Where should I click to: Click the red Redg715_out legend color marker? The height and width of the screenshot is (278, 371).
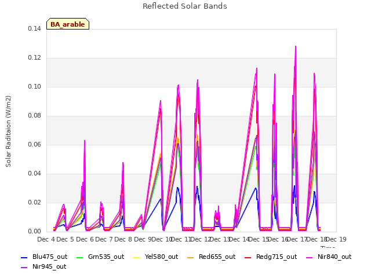pos(248,257)
